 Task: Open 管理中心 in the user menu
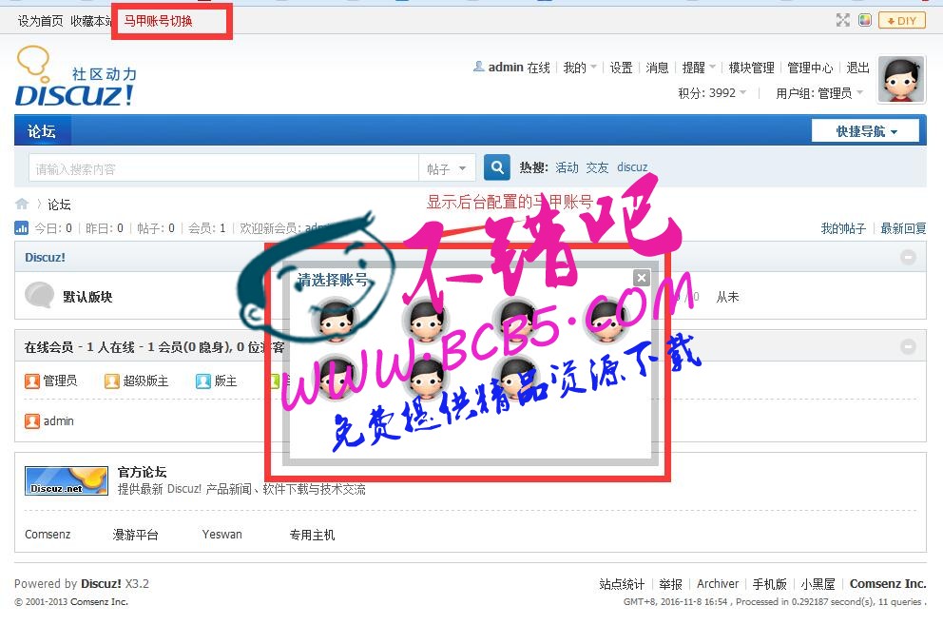pos(810,68)
